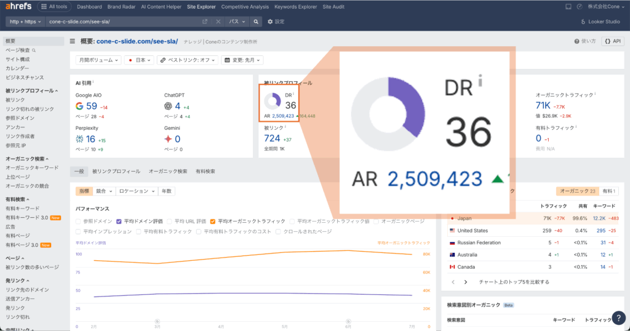Open 月間ボリューム dropdown
630x331 pixels.
[x=98, y=60]
